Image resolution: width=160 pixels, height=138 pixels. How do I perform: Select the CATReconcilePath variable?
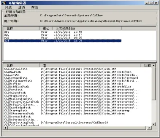point(17,117)
